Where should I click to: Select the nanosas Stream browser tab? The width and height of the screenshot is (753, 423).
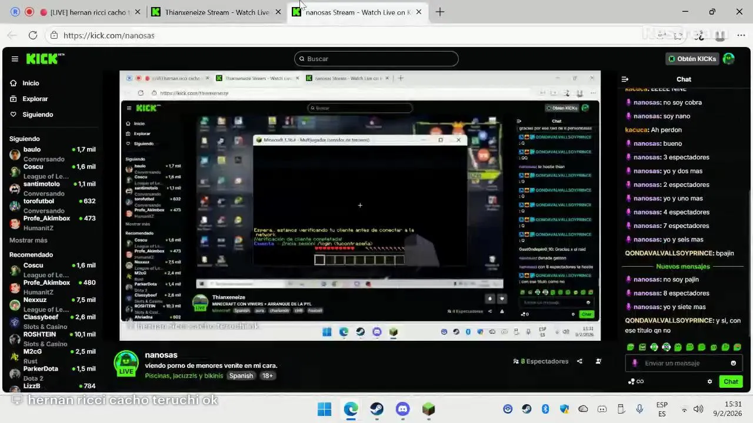358,12
